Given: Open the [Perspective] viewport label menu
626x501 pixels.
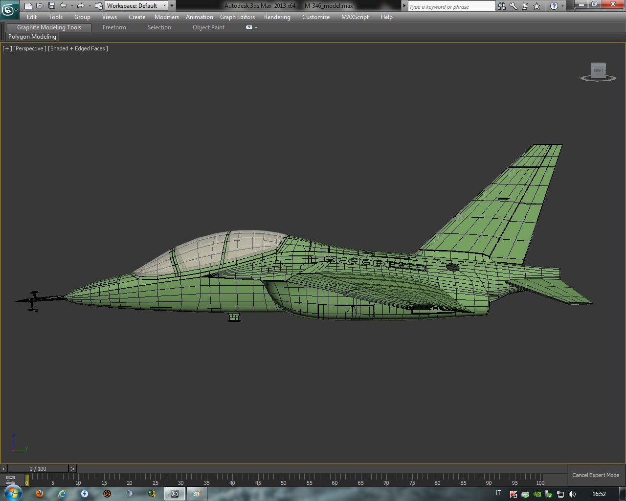Looking at the screenshot, I should click(x=30, y=48).
